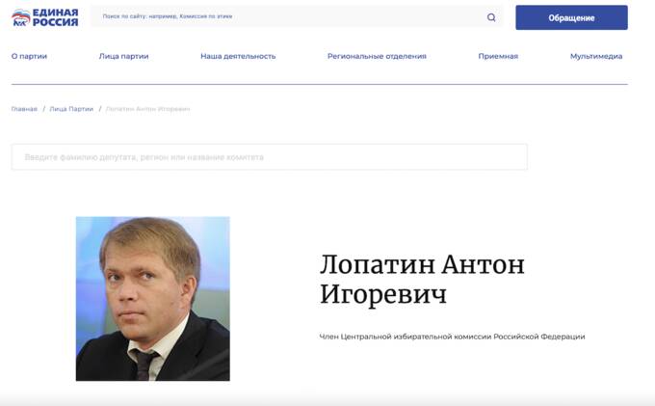
Task: Click the deputy surname search field
Action: [x=270, y=157]
